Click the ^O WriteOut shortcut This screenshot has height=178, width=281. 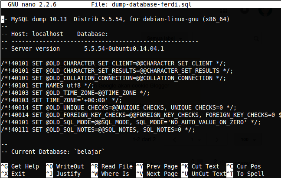pos(65,166)
